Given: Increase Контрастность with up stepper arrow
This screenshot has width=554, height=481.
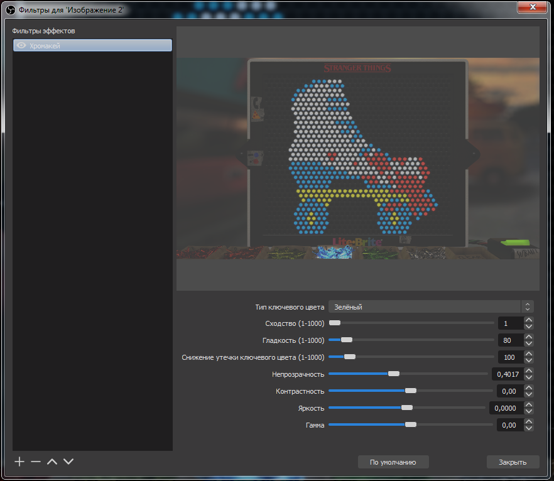Looking at the screenshot, I should click(529, 388).
